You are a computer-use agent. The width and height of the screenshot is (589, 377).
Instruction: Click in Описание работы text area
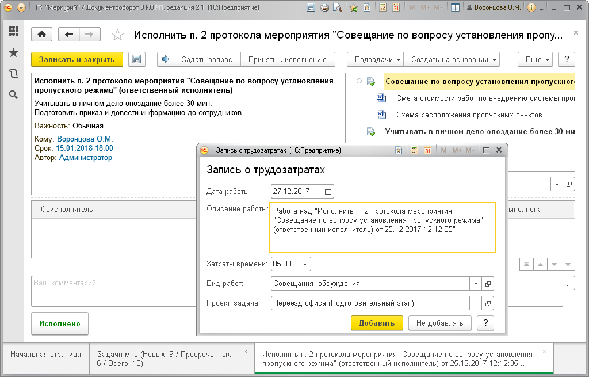click(383, 227)
